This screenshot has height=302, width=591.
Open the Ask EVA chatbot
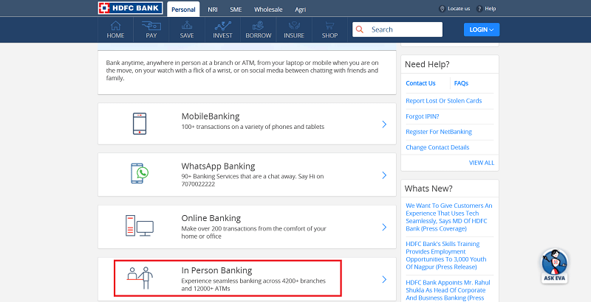(x=555, y=266)
